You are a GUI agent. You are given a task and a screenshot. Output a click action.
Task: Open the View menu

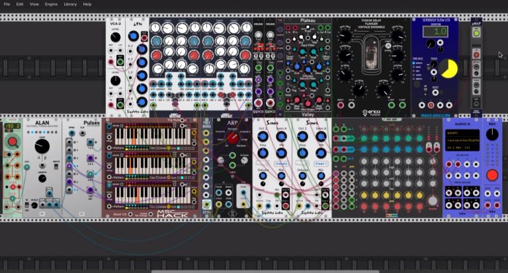tap(34, 4)
